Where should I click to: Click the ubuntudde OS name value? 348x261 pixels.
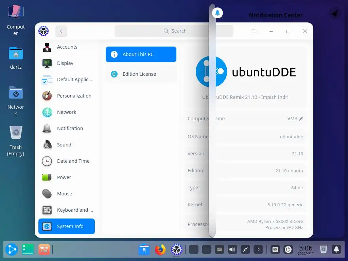[x=291, y=137]
